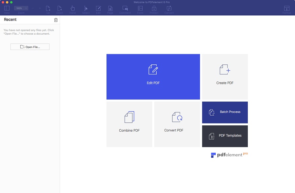The image size is (295, 193).
Task: Navigate down a page with the Down icon
Action: pos(60,8)
